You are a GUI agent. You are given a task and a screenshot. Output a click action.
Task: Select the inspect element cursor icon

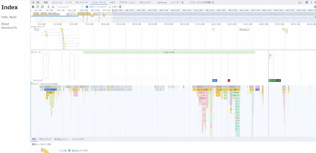pos(33,2)
